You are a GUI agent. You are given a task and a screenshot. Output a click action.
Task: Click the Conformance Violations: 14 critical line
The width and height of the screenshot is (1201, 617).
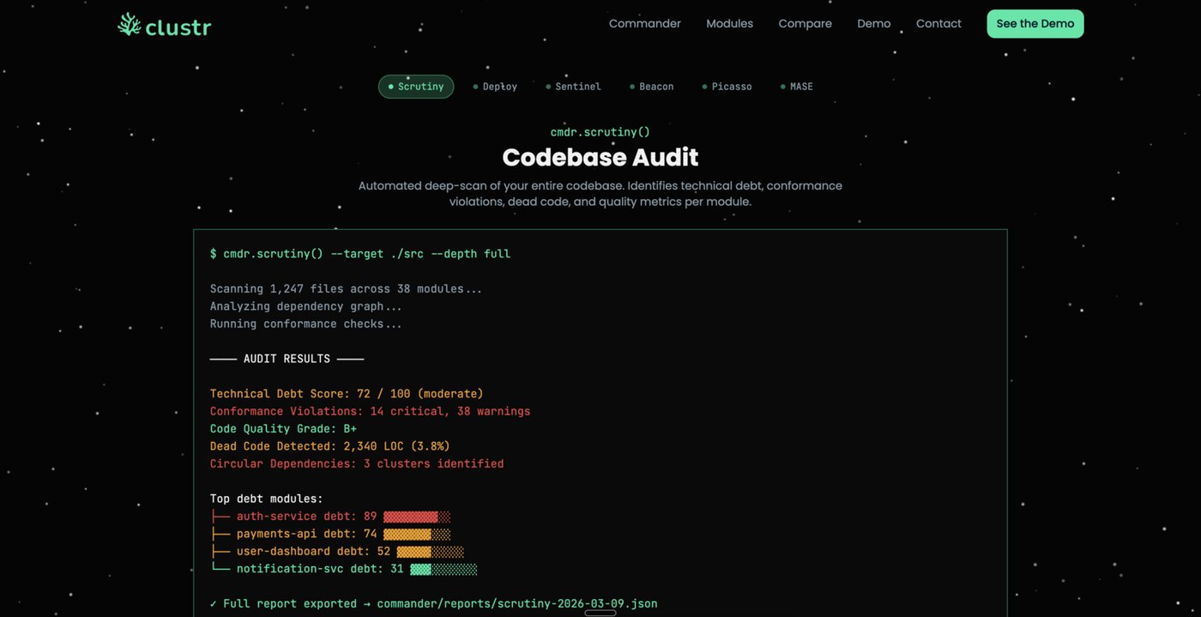point(371,411)
